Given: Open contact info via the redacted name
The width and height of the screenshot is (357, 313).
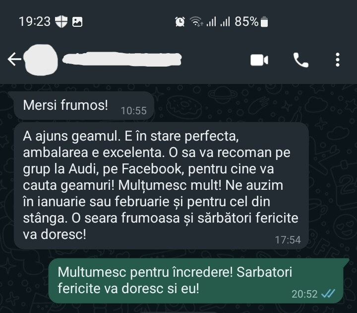Looking at the screenshot, I should (x=122, y=59).
